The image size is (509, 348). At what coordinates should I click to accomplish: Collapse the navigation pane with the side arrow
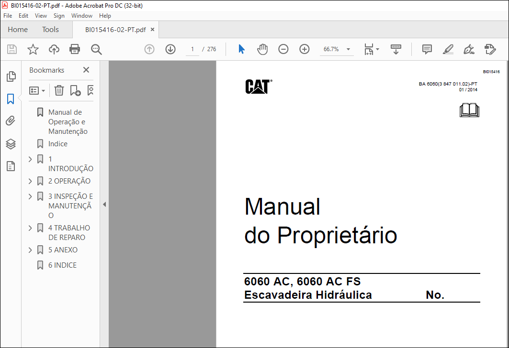point(104,205)
